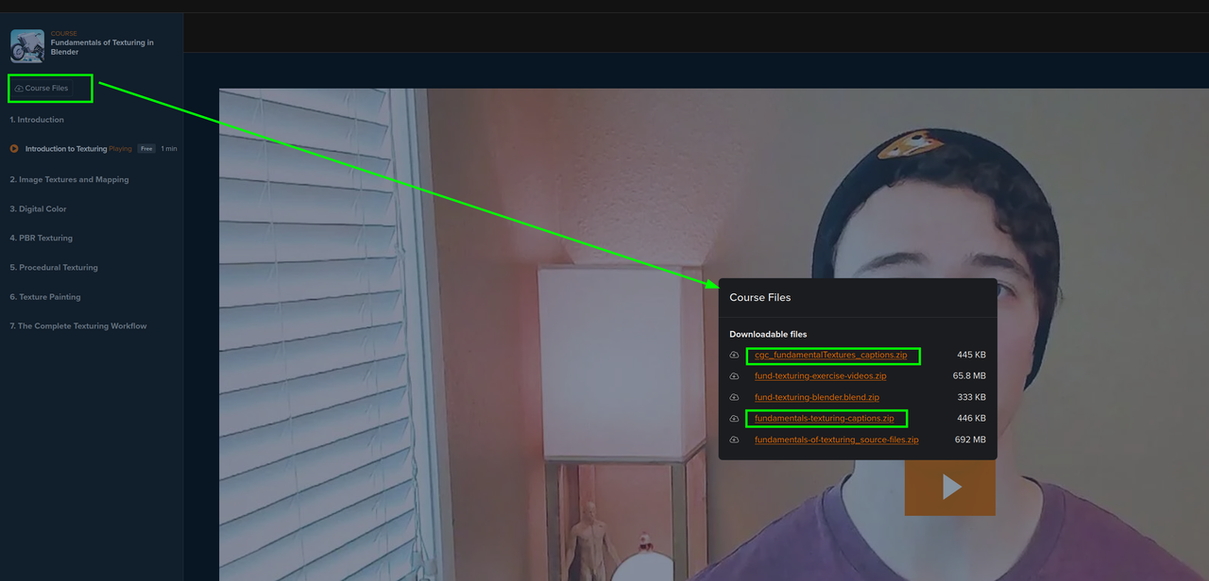1209x581 pixels.
Task: Open the Course Files button in sidebar
Action: 43,88
